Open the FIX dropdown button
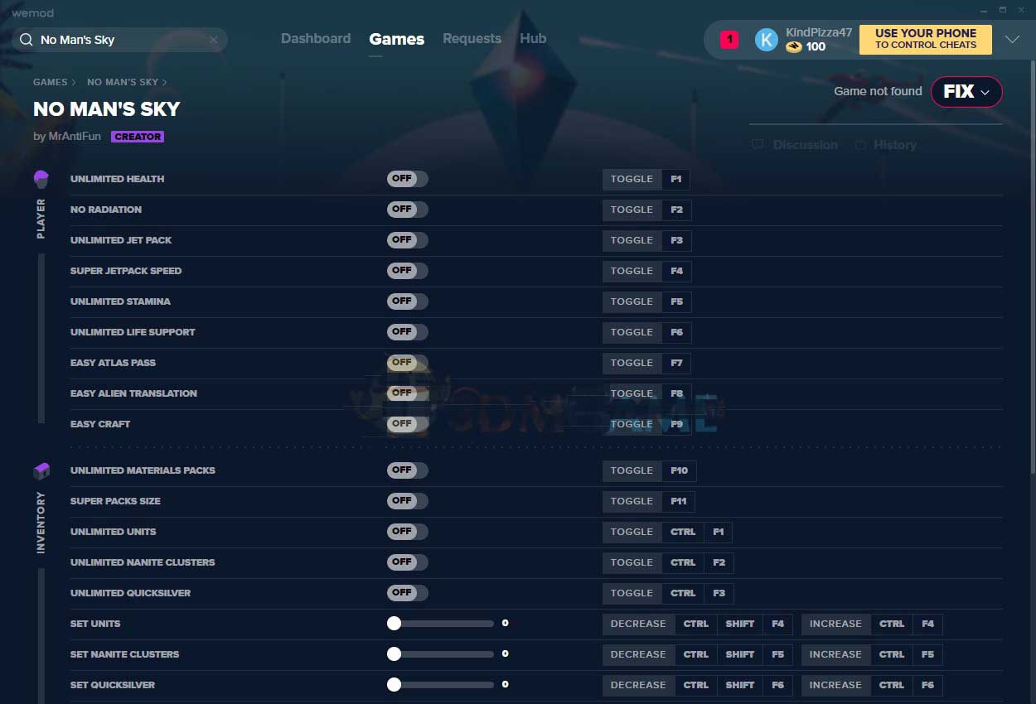 tap(966, 92)
